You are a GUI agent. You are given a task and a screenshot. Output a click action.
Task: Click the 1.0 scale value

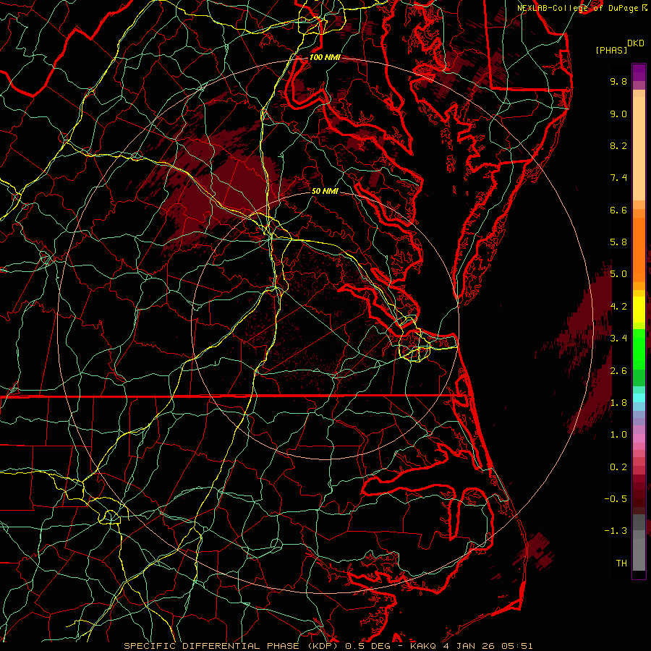coord(618,435)
